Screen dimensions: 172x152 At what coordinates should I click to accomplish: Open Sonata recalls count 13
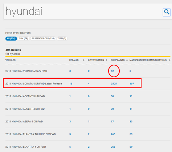click(71, 84)
